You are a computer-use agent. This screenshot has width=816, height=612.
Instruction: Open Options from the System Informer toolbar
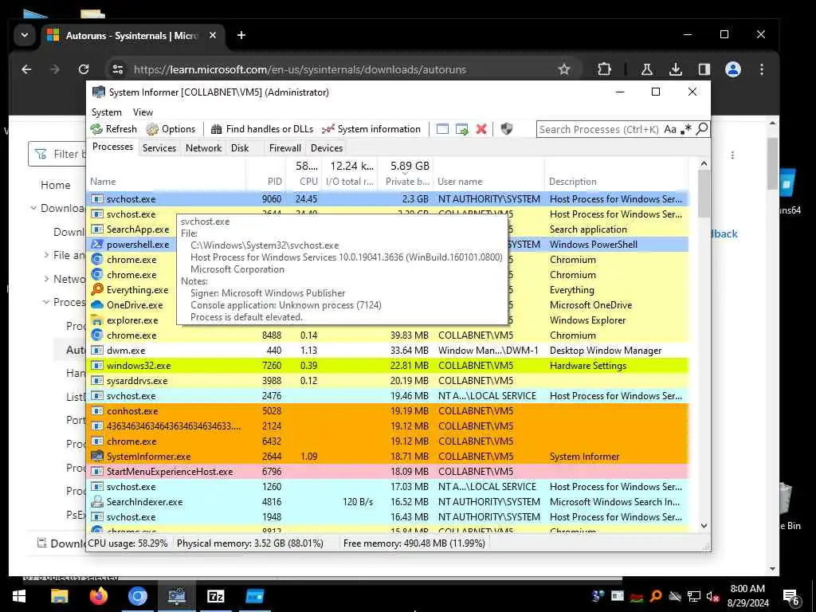[x=171, y=129]
